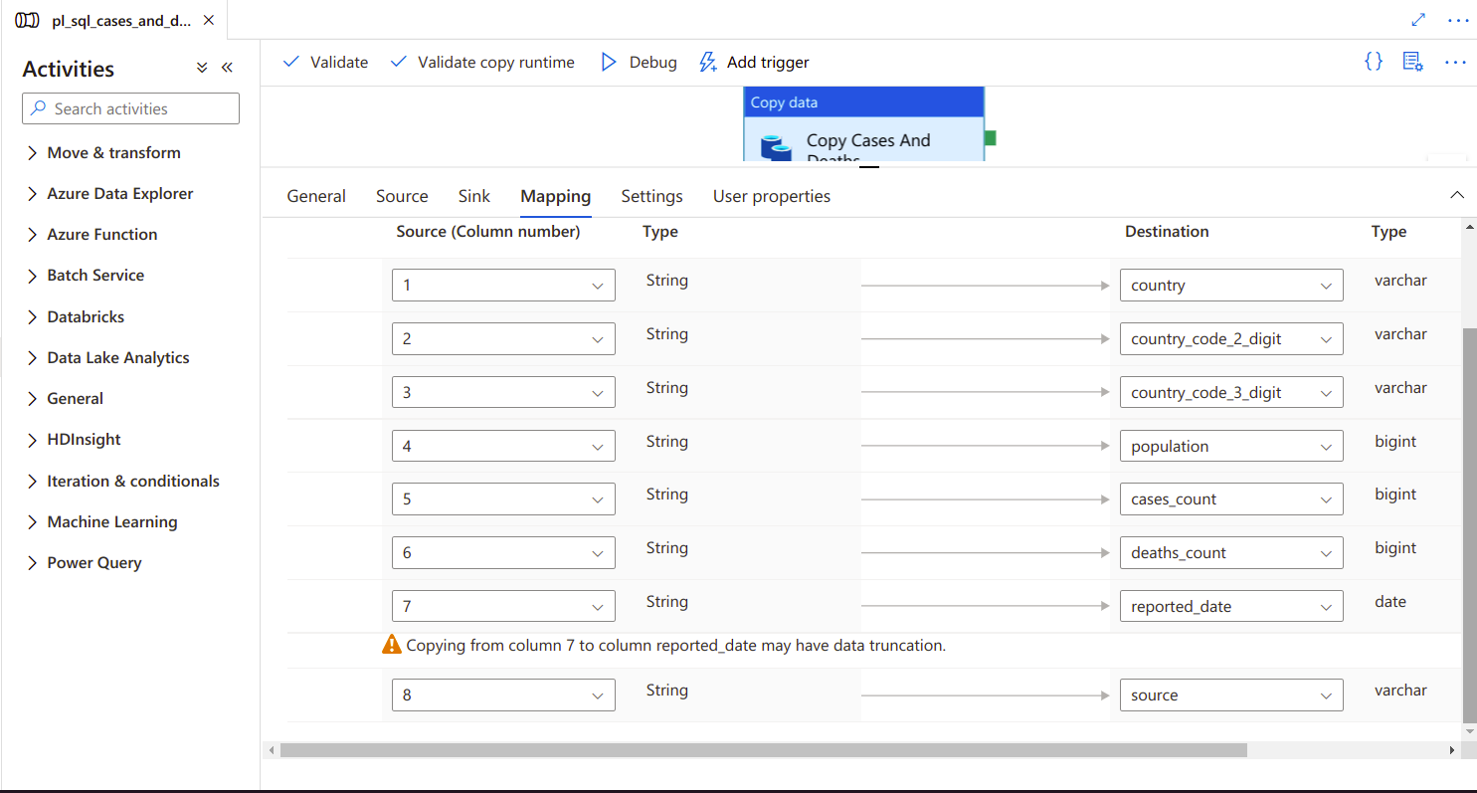Open the source column 7 dropdown
The height and width of the screenshot is (793, 1477).
click(503, 607)
